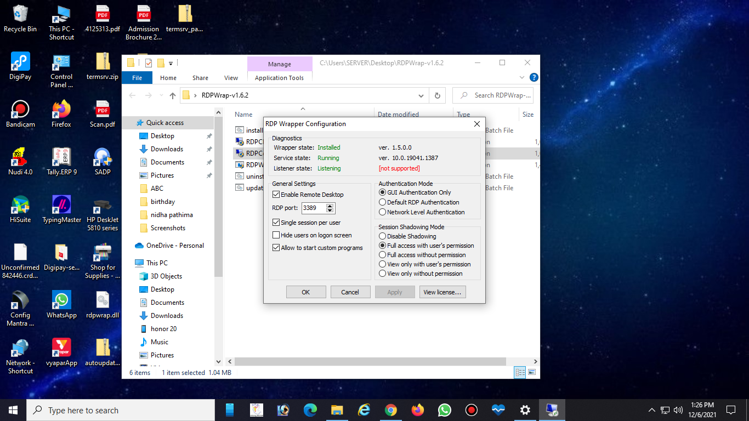Viewport: 749px width, 421px height.
Task: Open the File tab in Explorer
Action: tap(137, 78)
